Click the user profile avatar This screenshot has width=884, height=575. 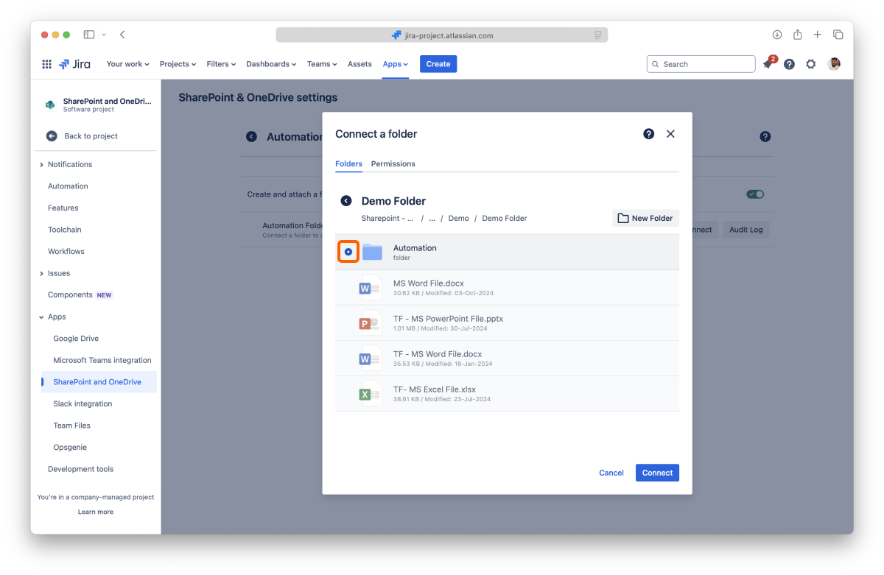[834, 64]
